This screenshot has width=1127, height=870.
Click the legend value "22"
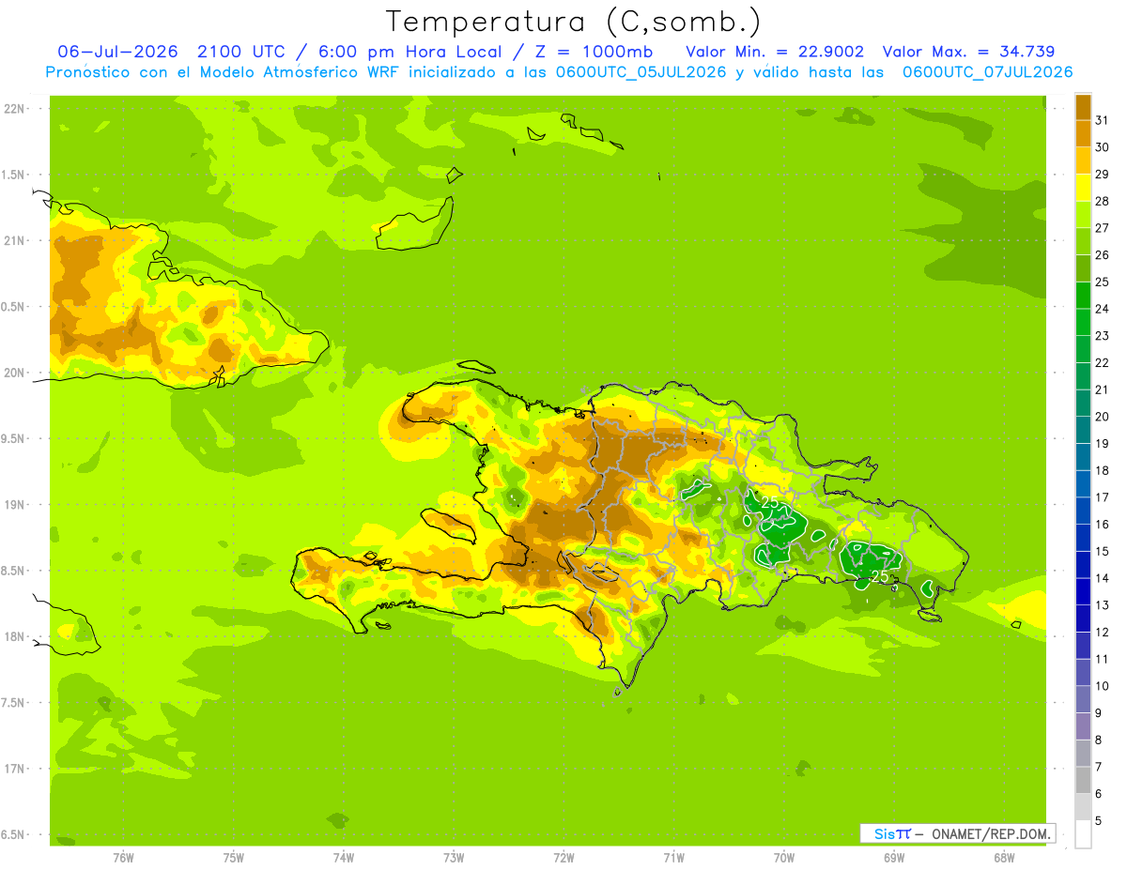point(1102,363)
